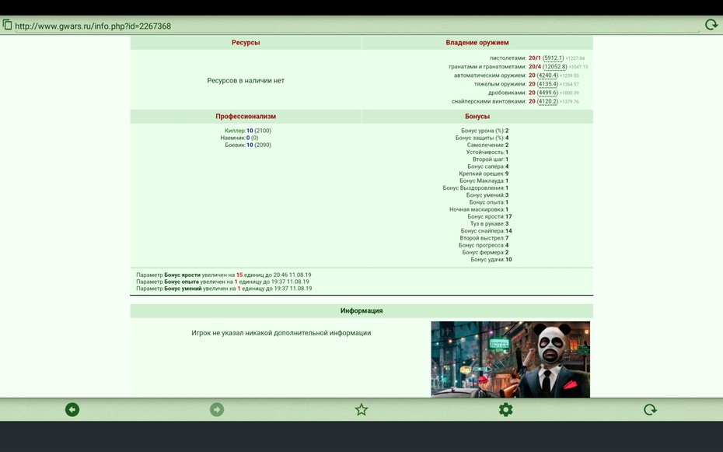Click grenade skill value 12052.8

555,67
